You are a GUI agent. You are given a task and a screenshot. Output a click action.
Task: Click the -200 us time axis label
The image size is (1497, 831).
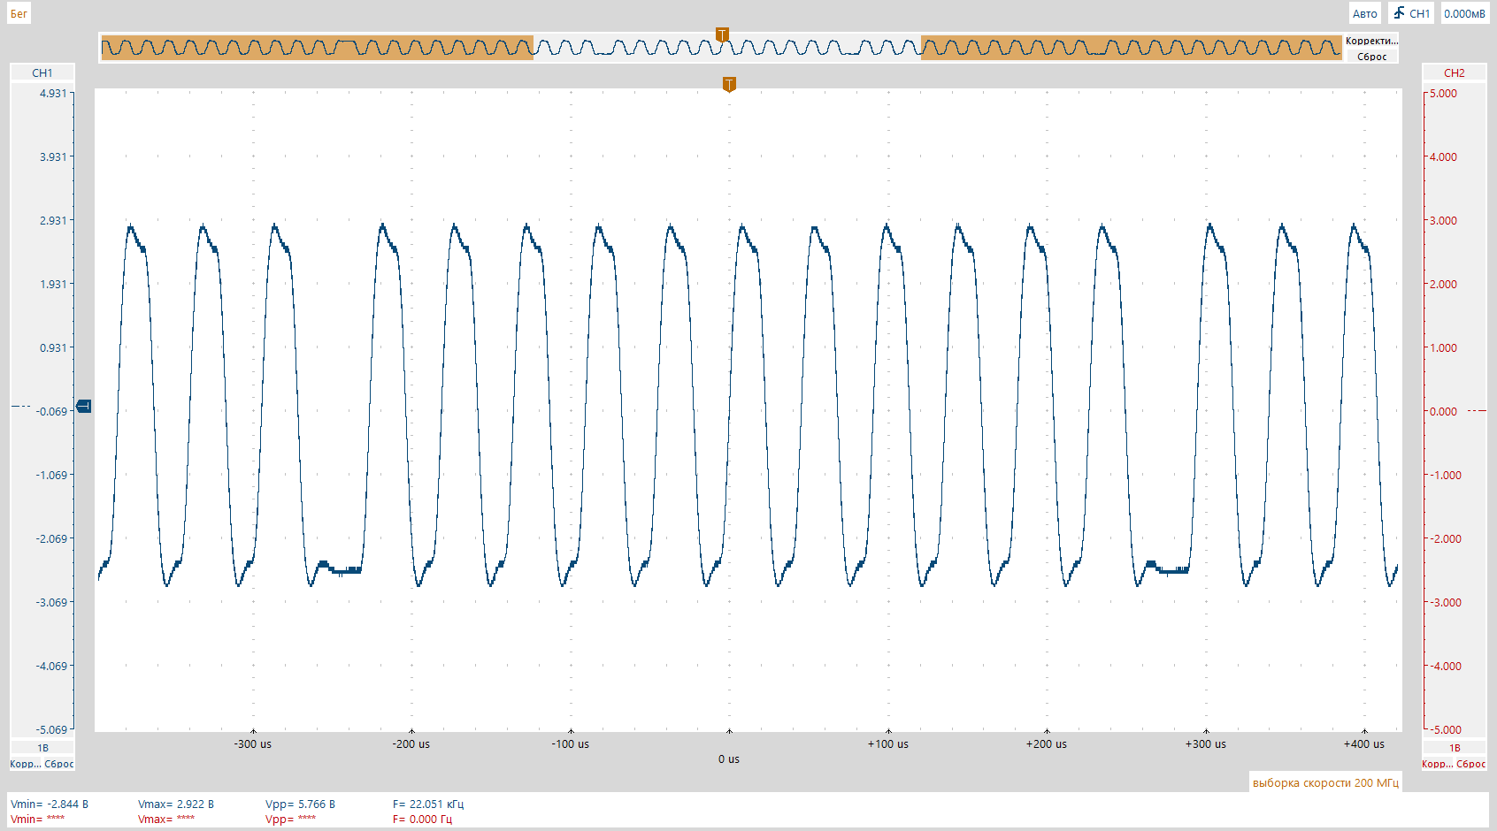(x=411, y=743)
